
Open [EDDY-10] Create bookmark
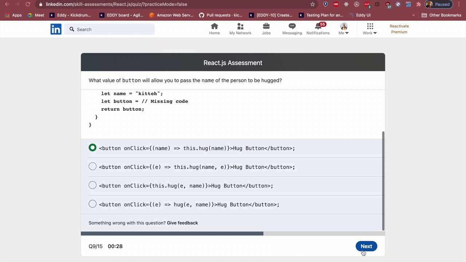271,15
